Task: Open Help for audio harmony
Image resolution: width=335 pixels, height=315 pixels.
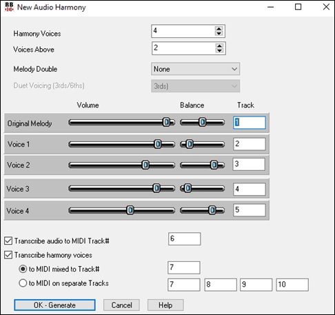Action: coord(165,305)
